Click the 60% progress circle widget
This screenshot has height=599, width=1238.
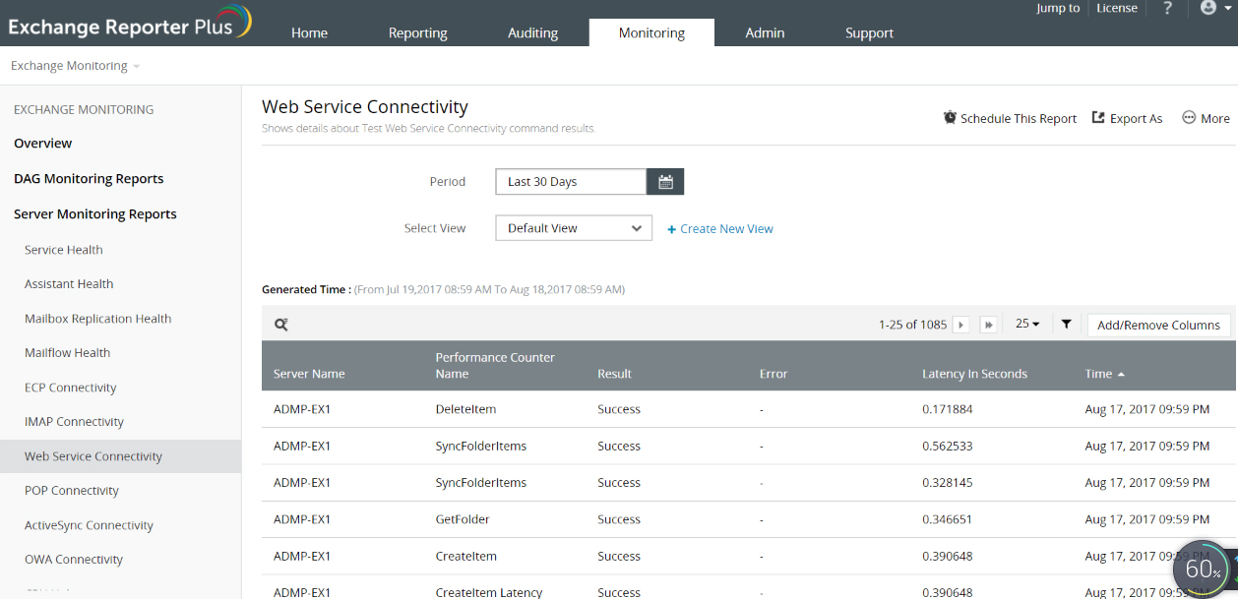1203,569
